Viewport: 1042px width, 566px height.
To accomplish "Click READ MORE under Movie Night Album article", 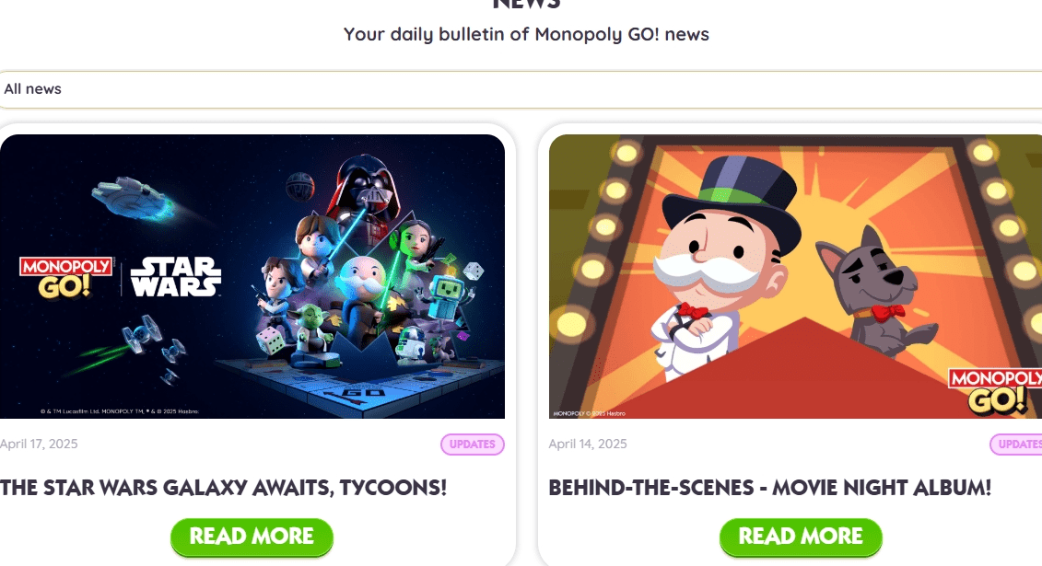I will tap(801, 537).
